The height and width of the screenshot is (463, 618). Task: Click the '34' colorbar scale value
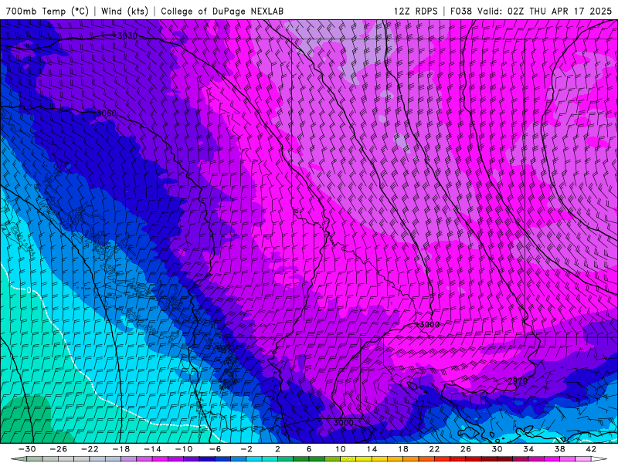(528, 449)
